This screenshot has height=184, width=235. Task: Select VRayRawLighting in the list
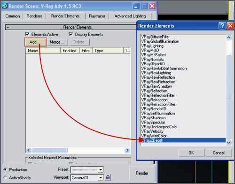coord(183,73)
